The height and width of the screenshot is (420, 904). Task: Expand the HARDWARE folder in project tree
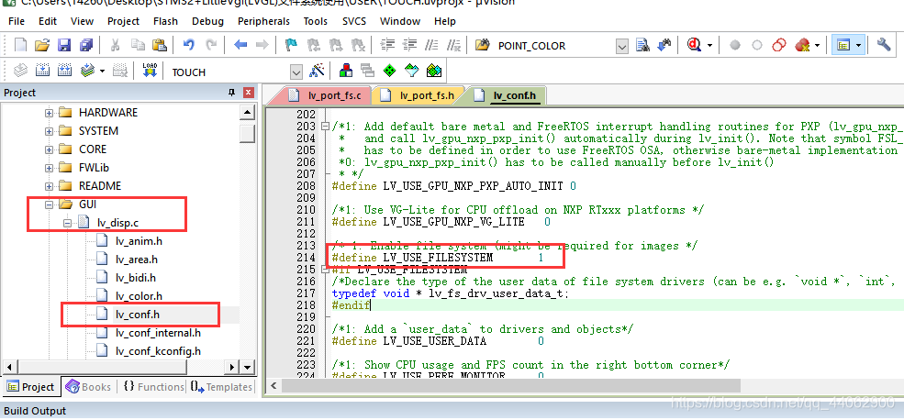click(50, 113)
